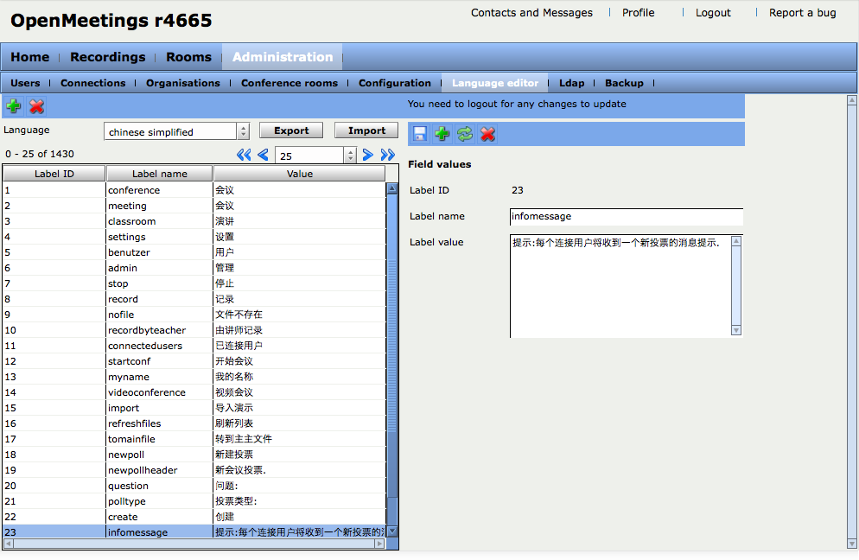Screen dimensions: 859x560
Task: Switch to the Conference rooms tab
Action: [290, 83]
